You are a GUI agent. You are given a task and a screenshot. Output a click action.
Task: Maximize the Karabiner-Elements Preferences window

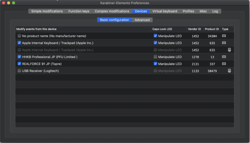coord(14,3)
